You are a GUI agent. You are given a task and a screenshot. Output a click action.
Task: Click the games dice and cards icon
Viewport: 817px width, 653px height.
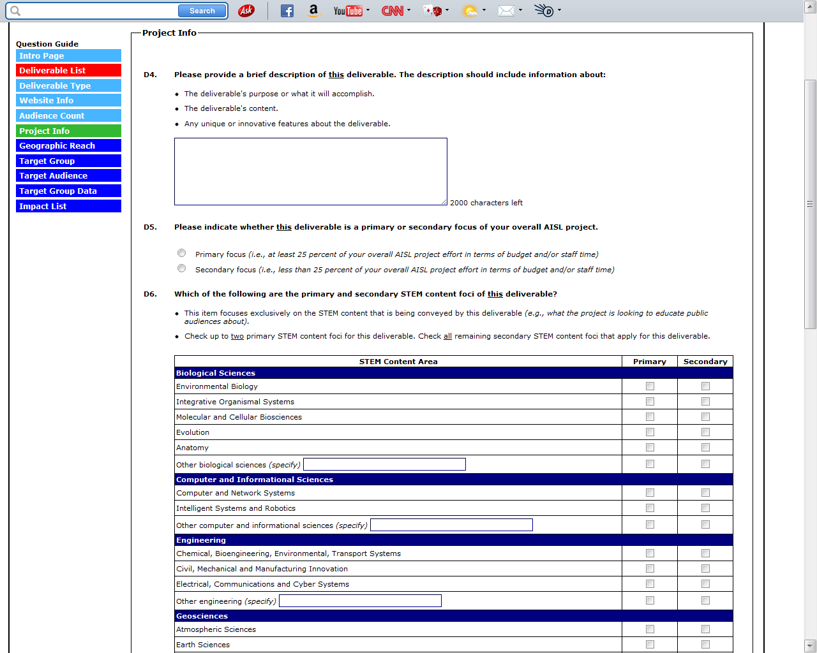coord(432,11)
